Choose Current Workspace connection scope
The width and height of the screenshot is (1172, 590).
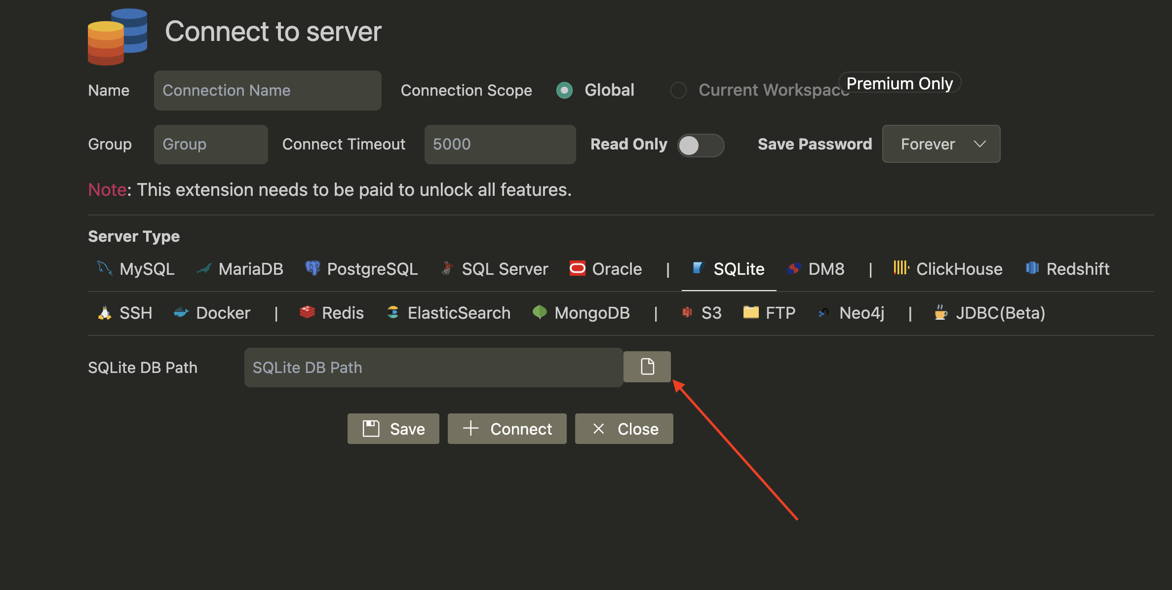(678, 90)
